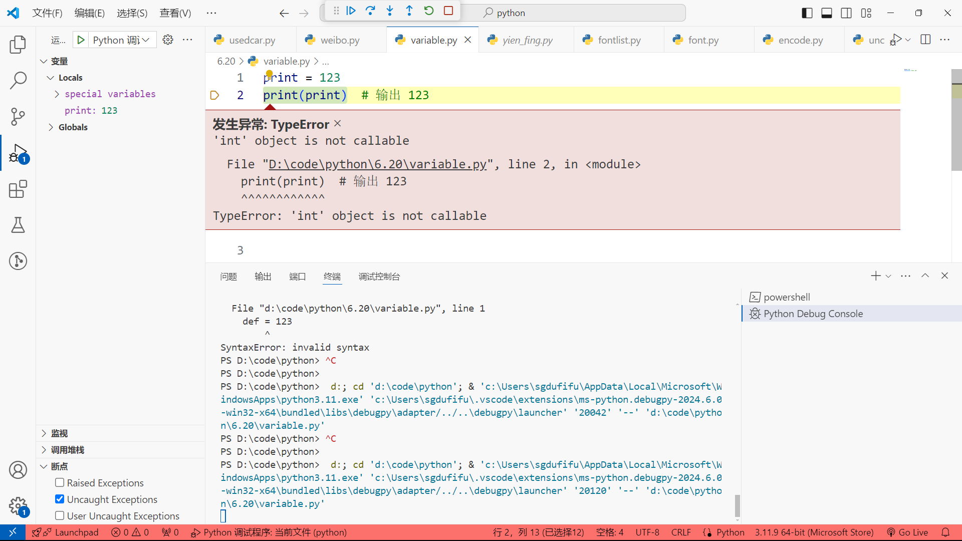Viewport: 962px width, 541px height.
Task: Click the terminal panel vertical scrollbar
Action: tap(737, 505)
